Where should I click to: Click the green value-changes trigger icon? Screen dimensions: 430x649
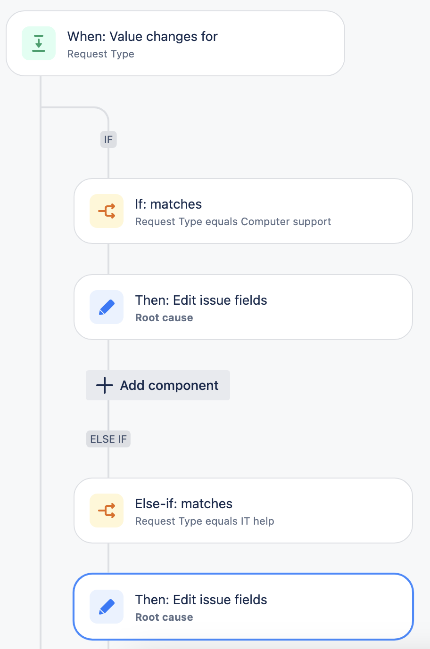tap(39, 43)
